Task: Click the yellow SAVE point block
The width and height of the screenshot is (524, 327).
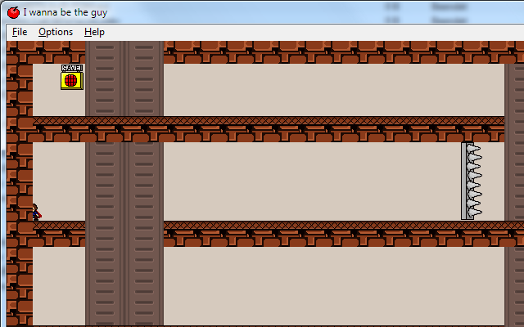Action: tap(72, 81)
